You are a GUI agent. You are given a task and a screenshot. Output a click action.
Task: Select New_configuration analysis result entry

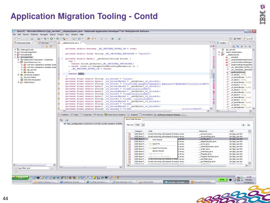click(x=93, y=124)
